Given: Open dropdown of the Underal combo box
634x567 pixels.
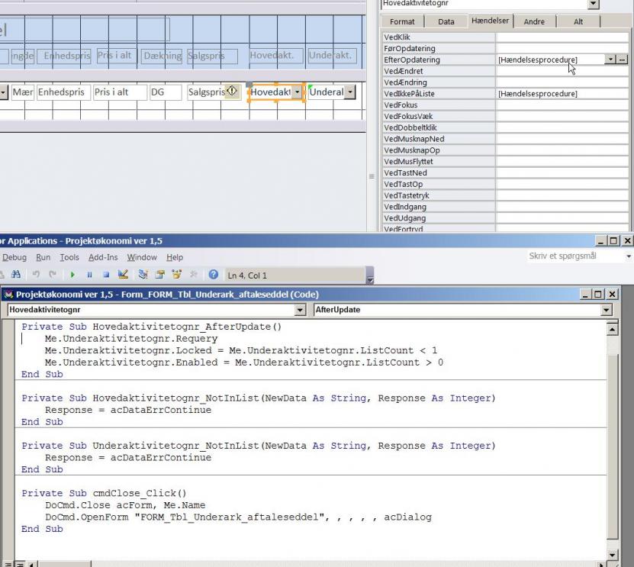Looking at the screenshot, I should pyautogui.click(x=350, y=92).
